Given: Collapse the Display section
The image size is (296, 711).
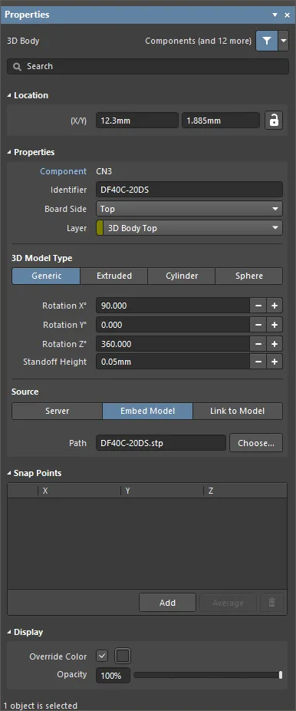Looking at the screenshot, I should (10, 632).
